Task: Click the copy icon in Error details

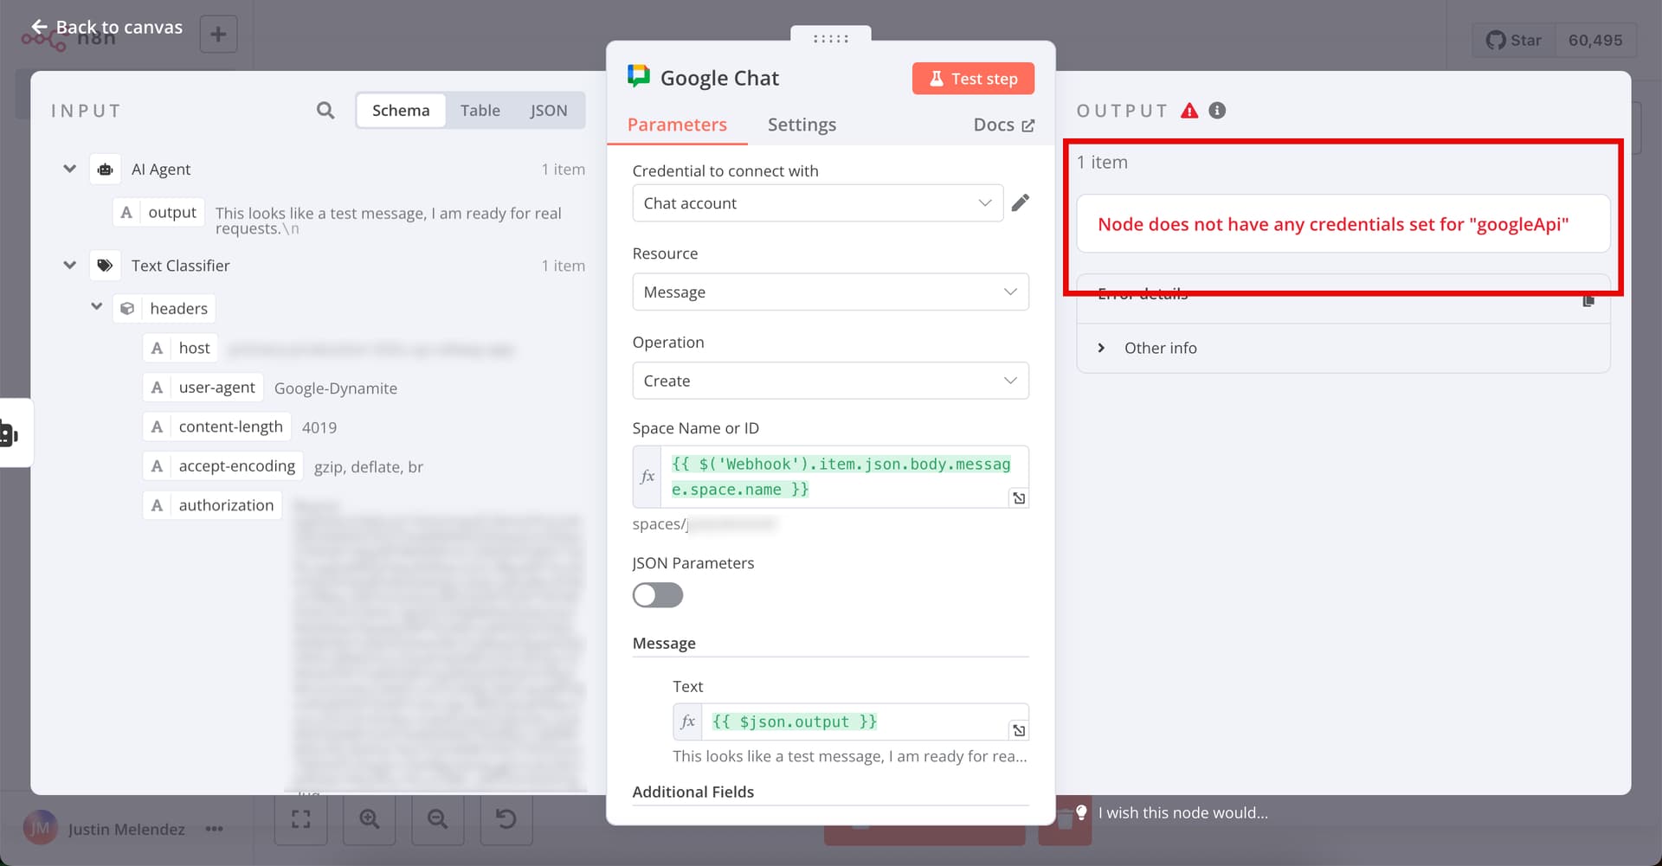Action: pos(1588,299)
